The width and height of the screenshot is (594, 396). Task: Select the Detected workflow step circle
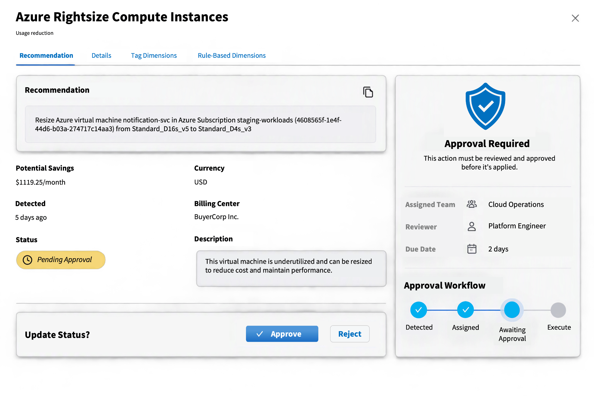[x=418, y=310]
